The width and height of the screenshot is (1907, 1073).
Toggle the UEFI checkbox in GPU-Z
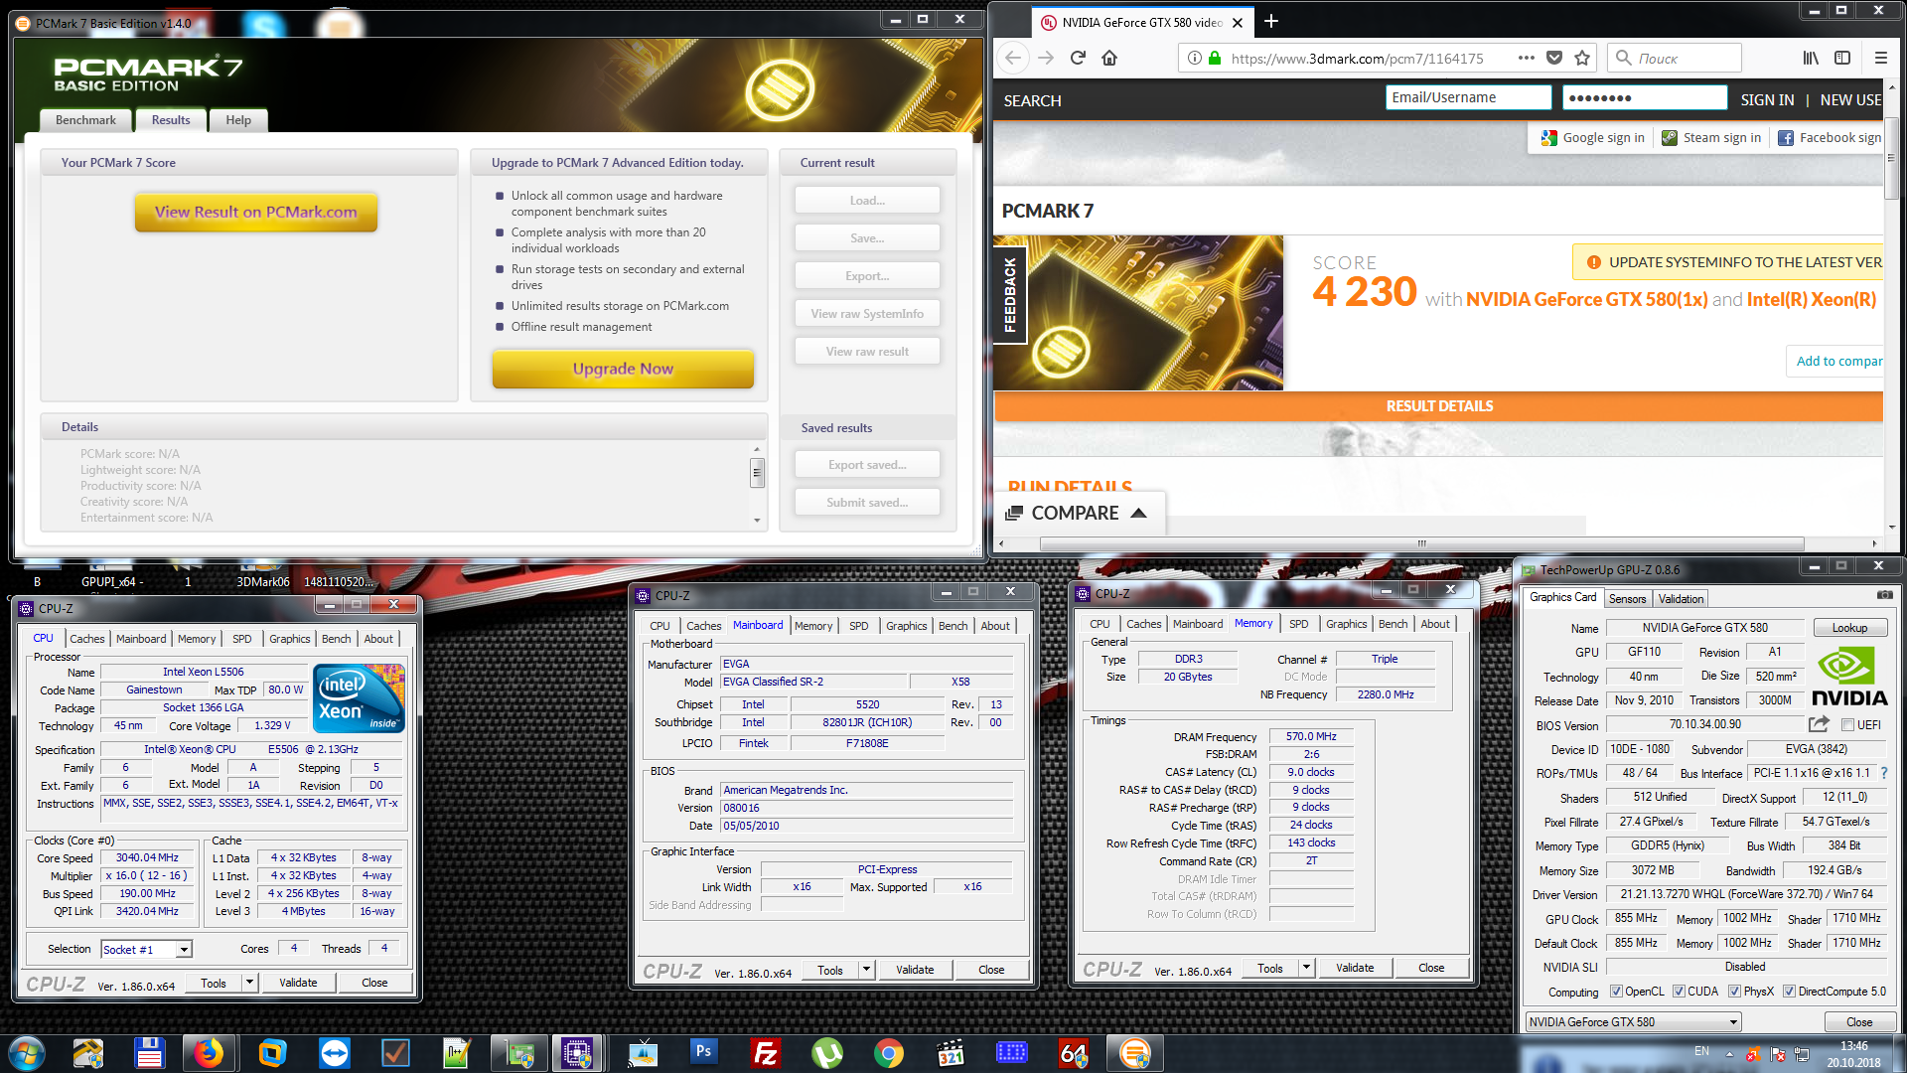click(1847, 725)
